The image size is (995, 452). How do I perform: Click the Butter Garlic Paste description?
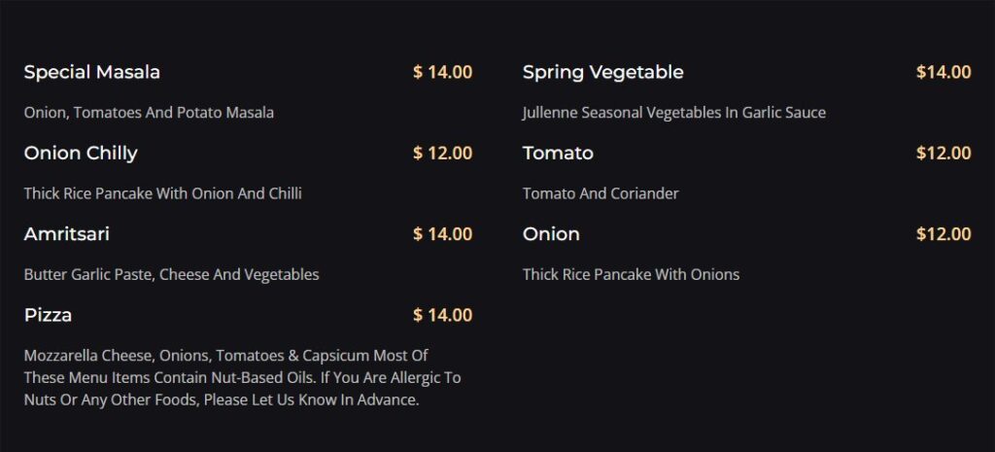171,275
